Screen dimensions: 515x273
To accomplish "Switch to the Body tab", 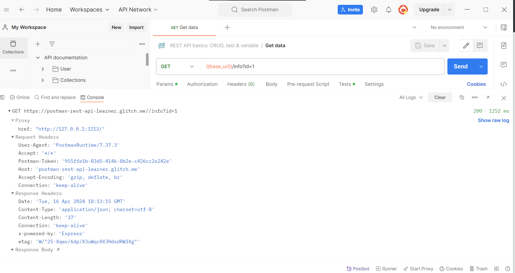I will coord(271,84).
